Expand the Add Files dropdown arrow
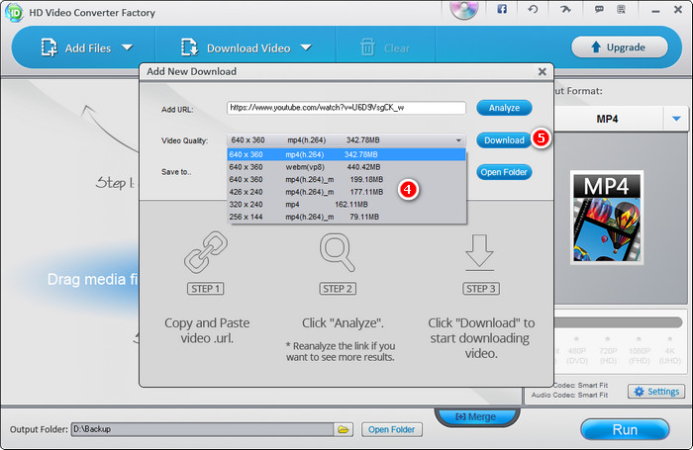This screenshot has width=693, height=450. (128, 47)
